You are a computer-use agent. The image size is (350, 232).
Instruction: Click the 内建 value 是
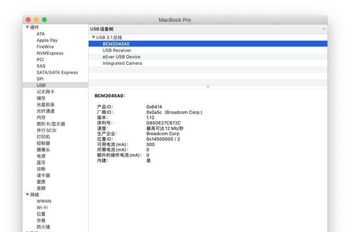tap(149, 161)
